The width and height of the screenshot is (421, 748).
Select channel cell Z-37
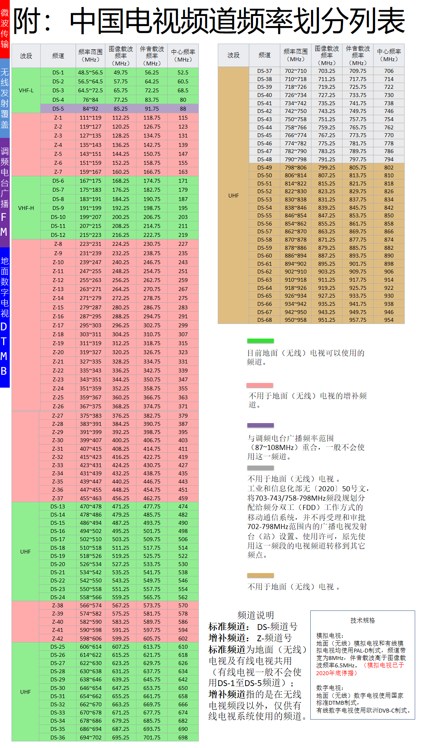coord(58,498)
